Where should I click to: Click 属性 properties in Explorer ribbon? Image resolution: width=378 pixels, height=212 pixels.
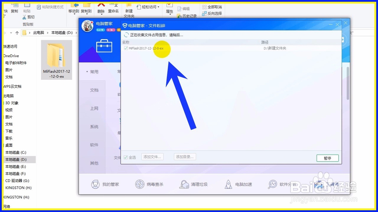pos(169,9)
